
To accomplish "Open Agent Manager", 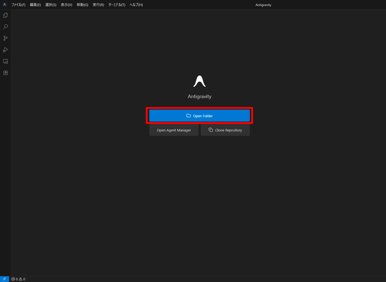I will click(x=174, y=130).
